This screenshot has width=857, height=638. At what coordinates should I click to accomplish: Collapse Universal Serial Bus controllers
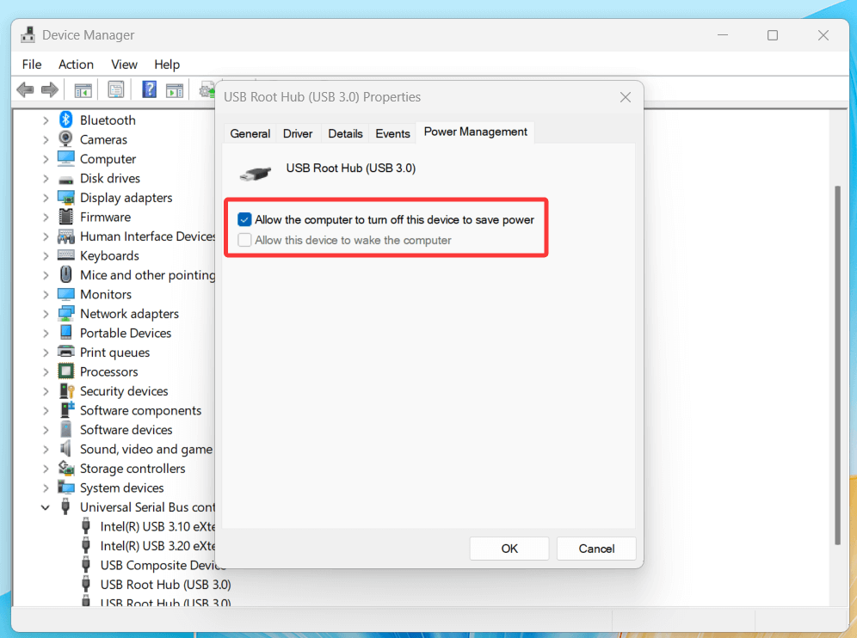tap(45, 506)
